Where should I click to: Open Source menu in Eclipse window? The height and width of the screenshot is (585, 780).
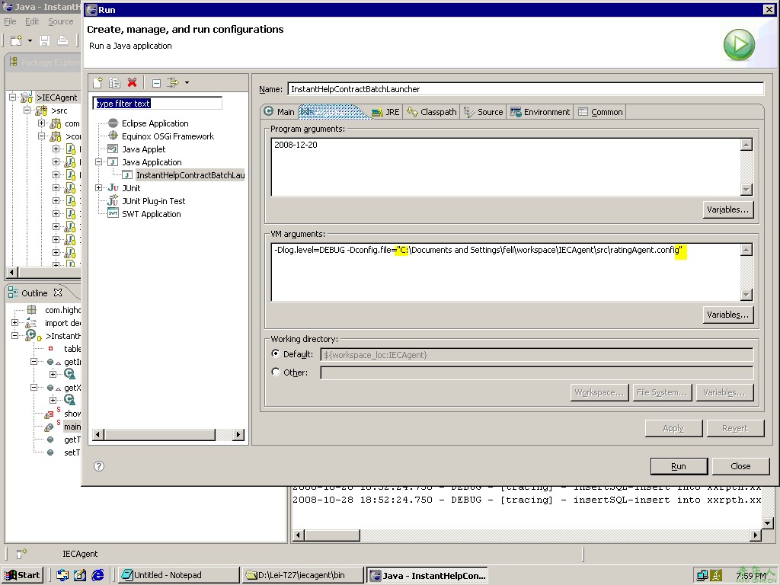point(61,21)
